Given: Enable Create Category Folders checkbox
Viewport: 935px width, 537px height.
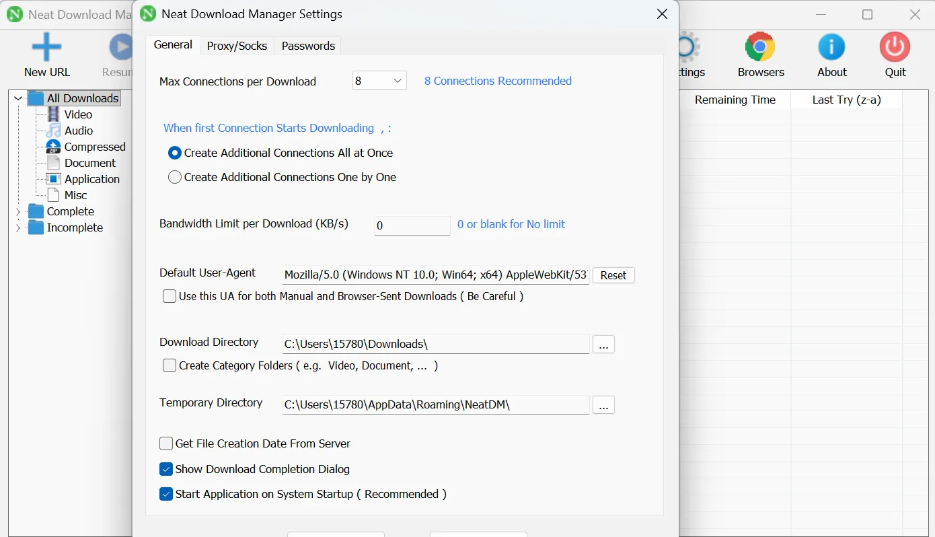Looking at the screenshot, I should click(x=170, y=365).
